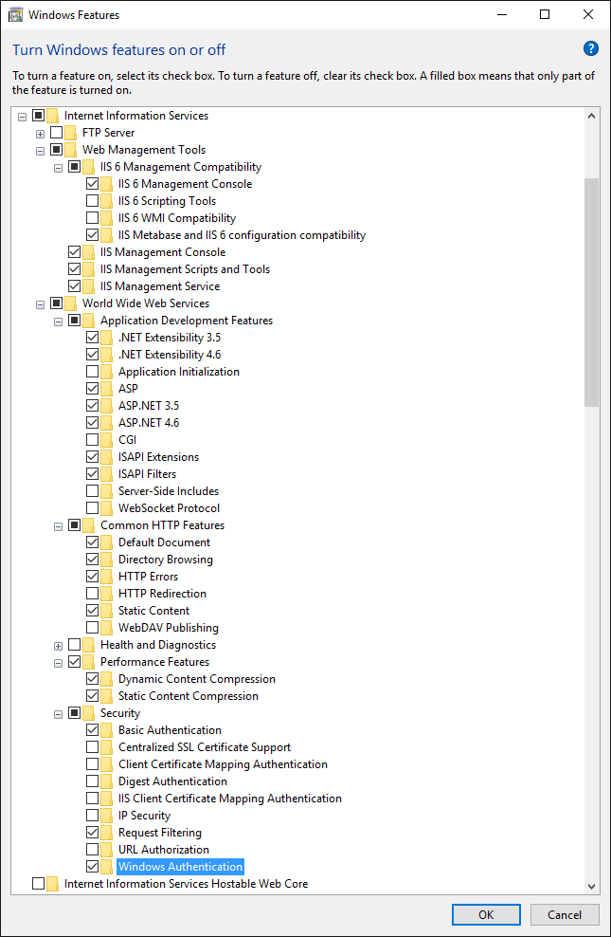Select the ISAPI Filters label
This screenshot has height=937, width=611.
[x=148, y=474]
